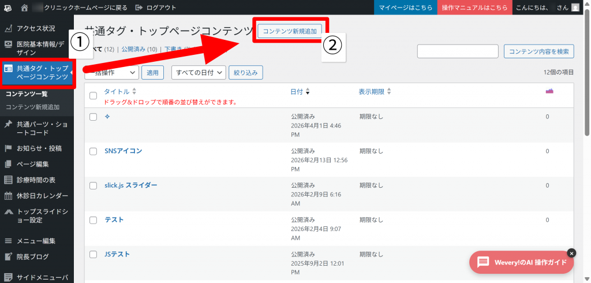The width and height of the screenshot is (591, 283).
Task: Click the user avatar icon at top right
Action: click(x=575, y=8)
